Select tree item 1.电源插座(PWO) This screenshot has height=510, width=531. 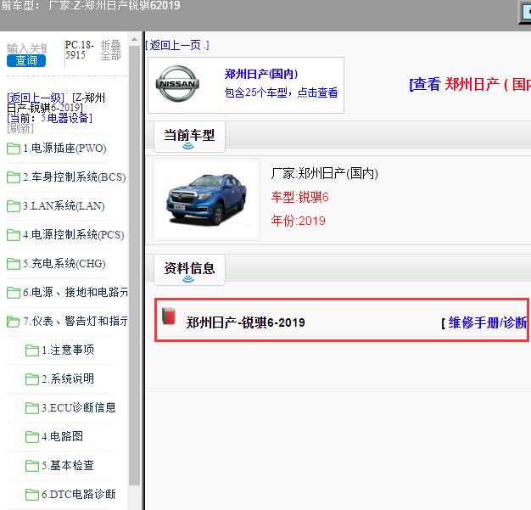[x=64, y=149]
